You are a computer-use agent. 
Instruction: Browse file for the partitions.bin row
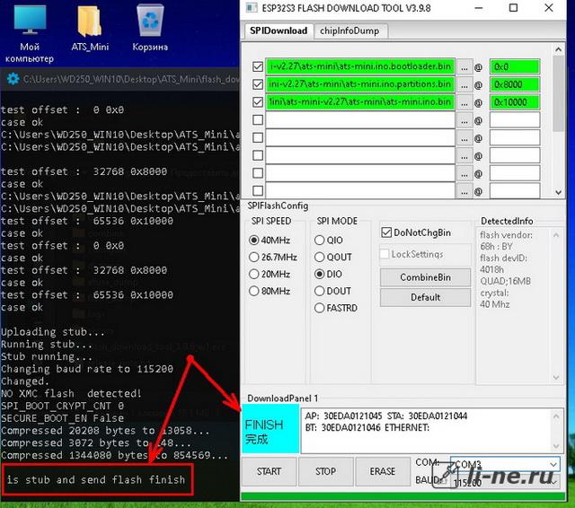coord(464,84)
